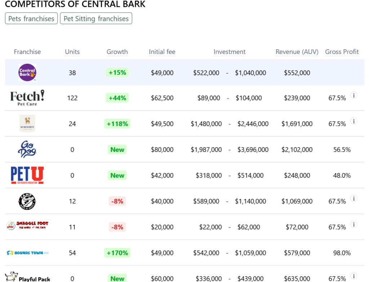Select the -8% badge in Camp Run-A-Mutt row
369x282 pixels.
[117, 201]
